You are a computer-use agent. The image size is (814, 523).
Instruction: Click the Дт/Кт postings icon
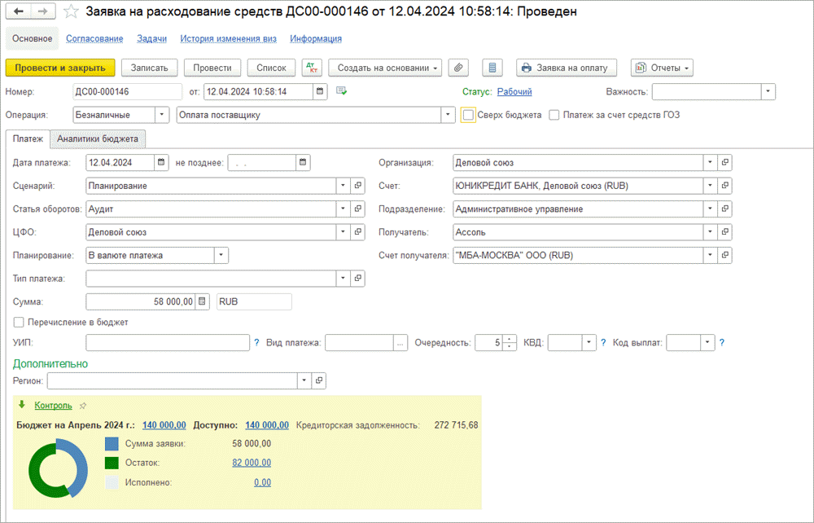coord(312,68)
